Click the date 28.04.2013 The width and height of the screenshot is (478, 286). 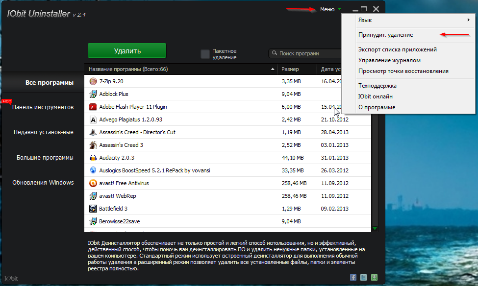(x=334, y=132)
